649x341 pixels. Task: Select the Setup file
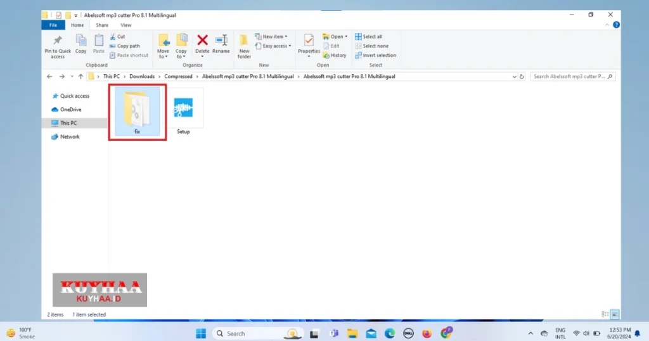[183, 112]
